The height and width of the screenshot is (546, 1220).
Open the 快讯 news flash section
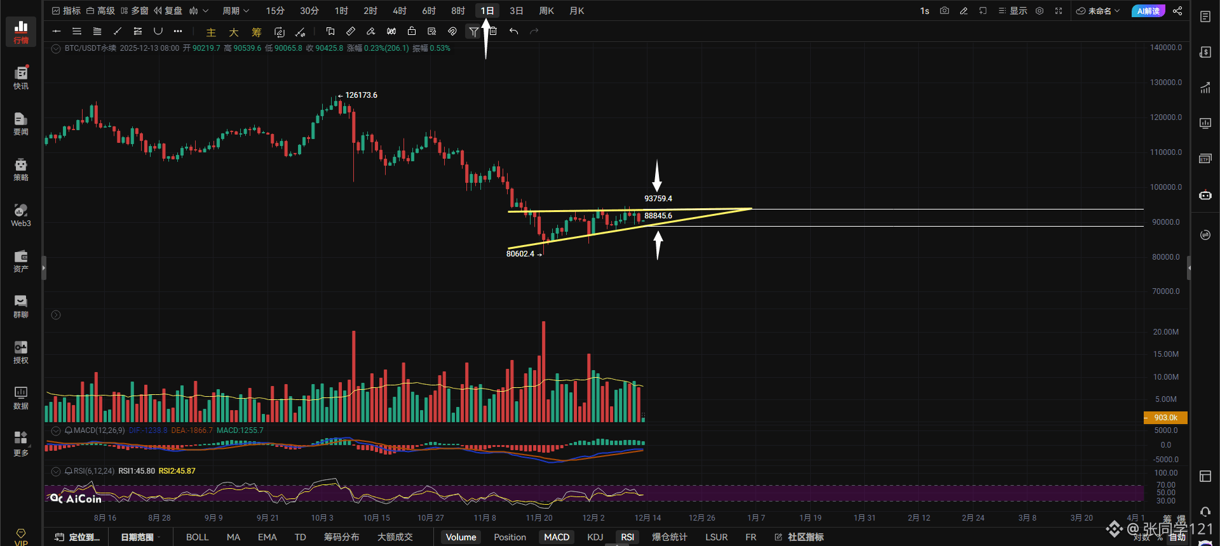click(21, 77)
